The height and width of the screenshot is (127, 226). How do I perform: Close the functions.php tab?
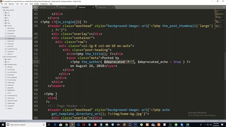point(112,7)
